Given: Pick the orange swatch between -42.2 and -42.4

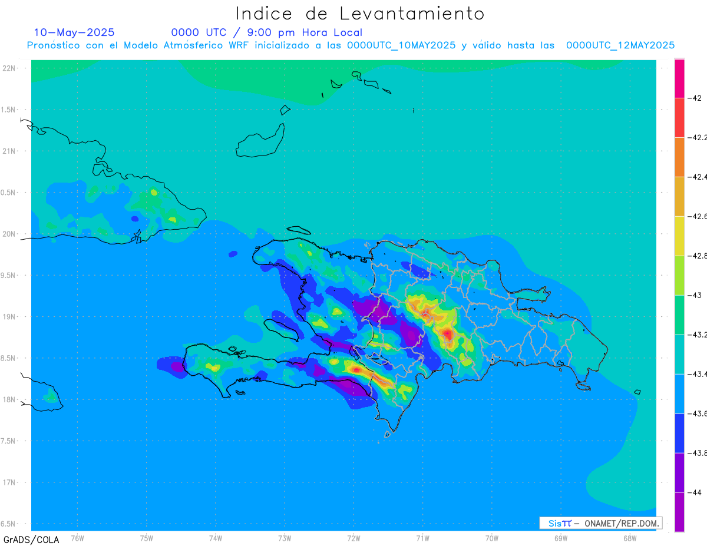Looking at the screenshot, I should click(x=679, y=157).
